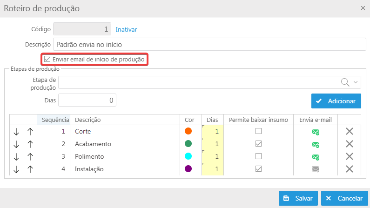Toggle Enviar email de início de produção
The image size is (370, 208).
point(47,60)
